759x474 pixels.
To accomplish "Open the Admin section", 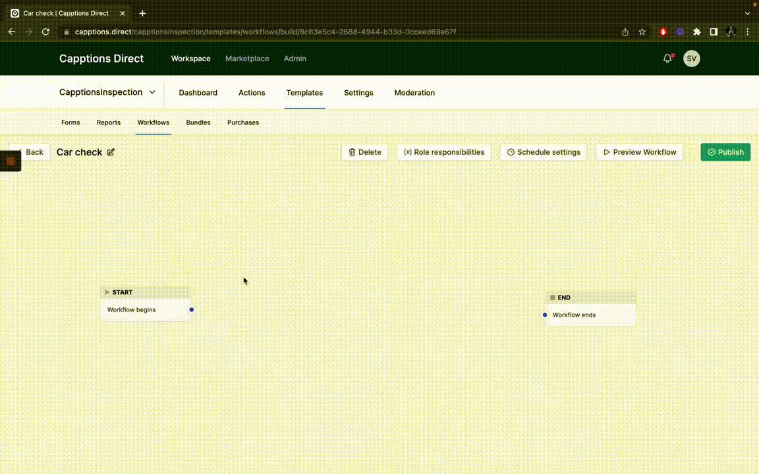I will [x=295, y=59].
